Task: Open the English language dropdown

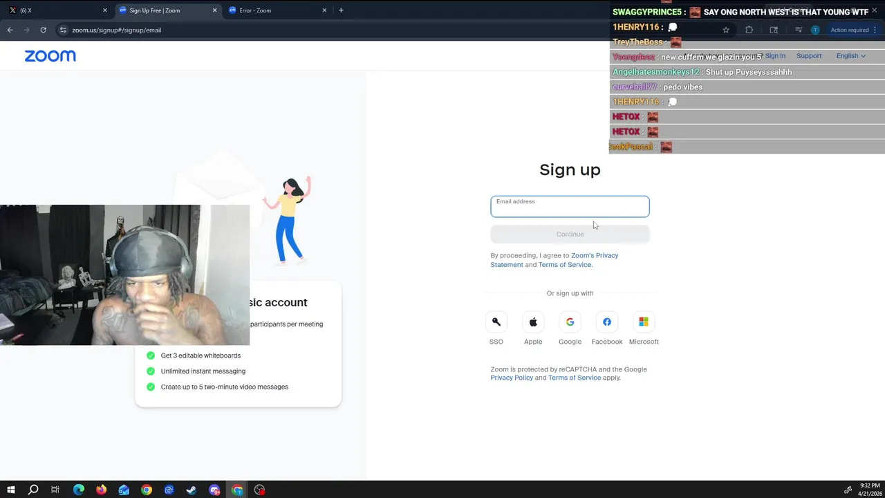Action: [x=850, y=56]
